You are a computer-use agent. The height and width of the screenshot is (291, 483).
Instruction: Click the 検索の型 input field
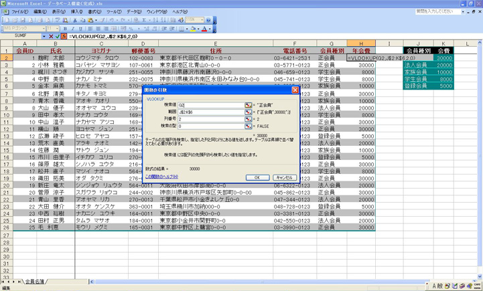point(211,126)
